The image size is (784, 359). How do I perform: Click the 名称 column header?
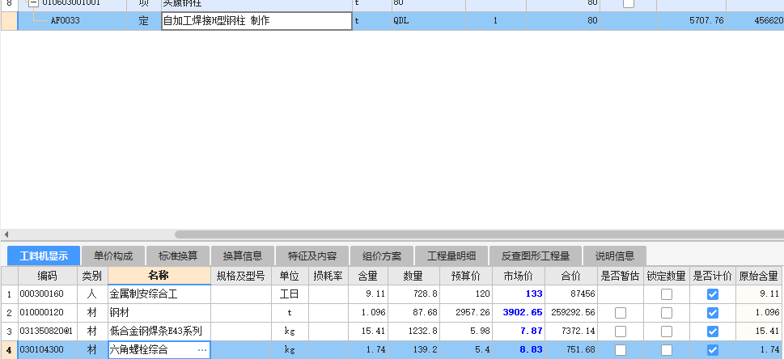coord(159,276)
